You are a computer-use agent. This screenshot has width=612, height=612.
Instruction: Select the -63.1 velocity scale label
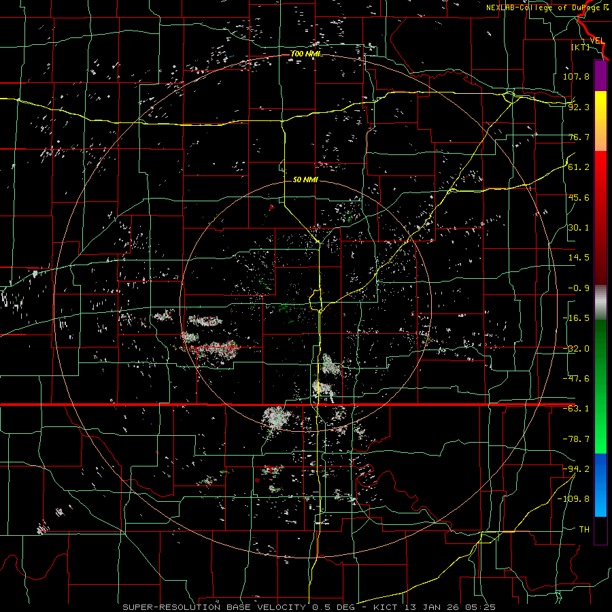576,409
